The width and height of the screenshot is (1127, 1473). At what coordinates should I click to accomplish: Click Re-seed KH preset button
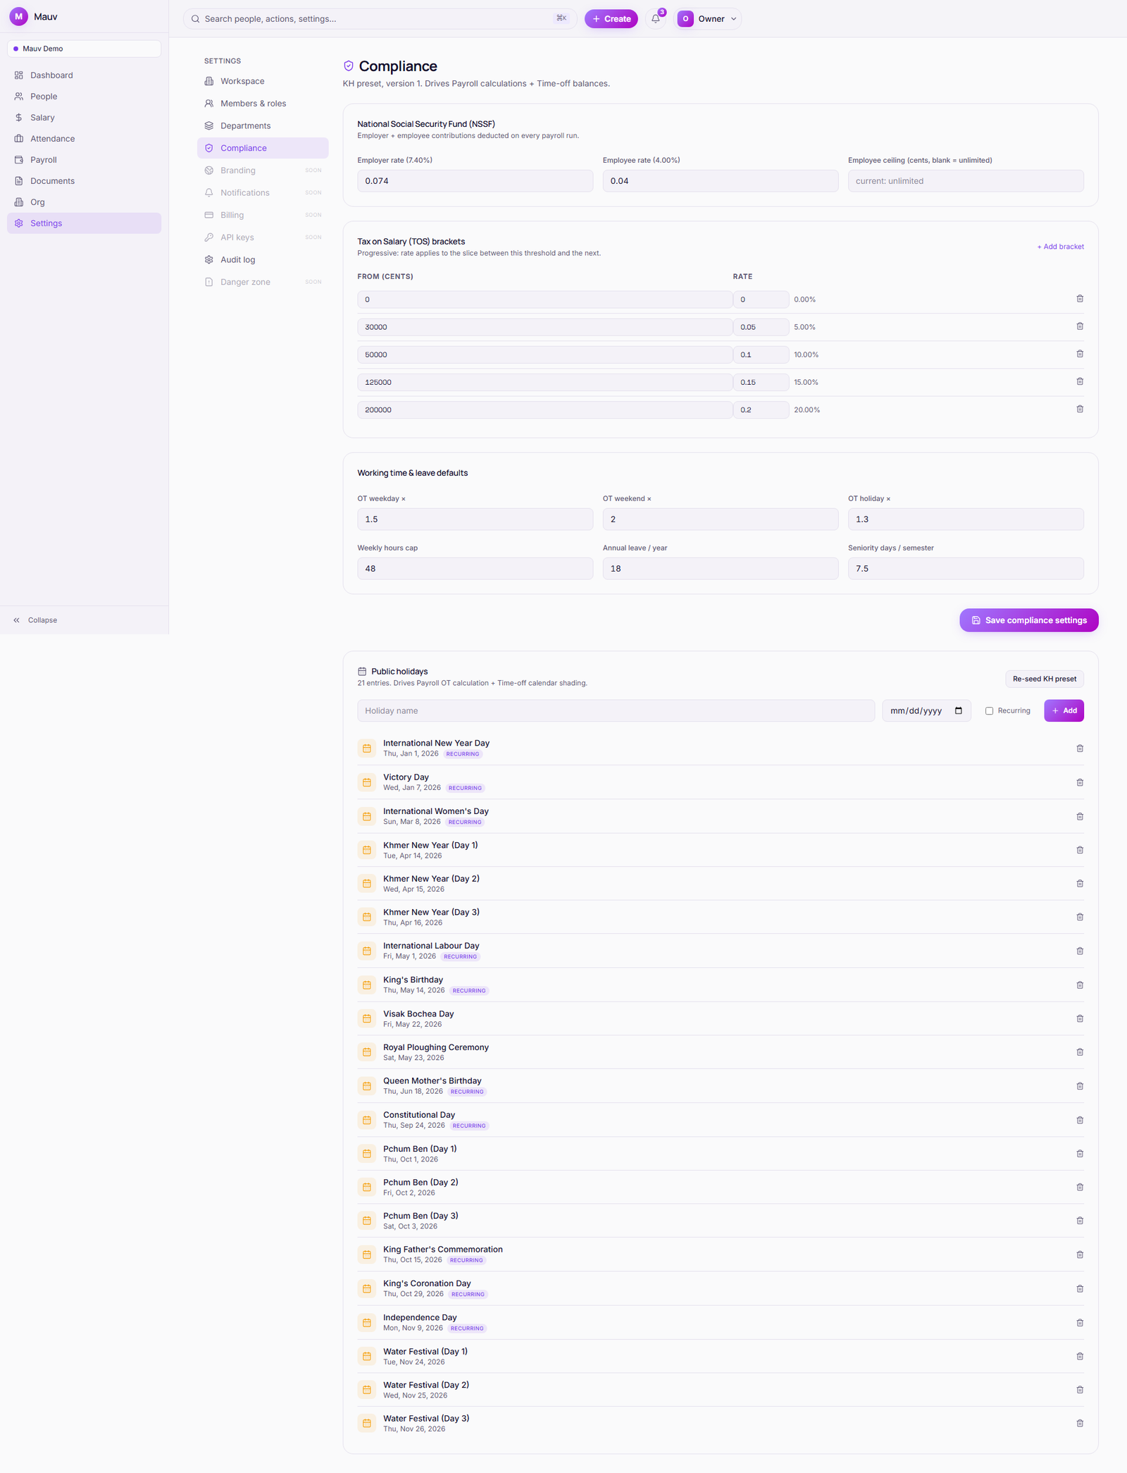click(x=1045, y=679)
